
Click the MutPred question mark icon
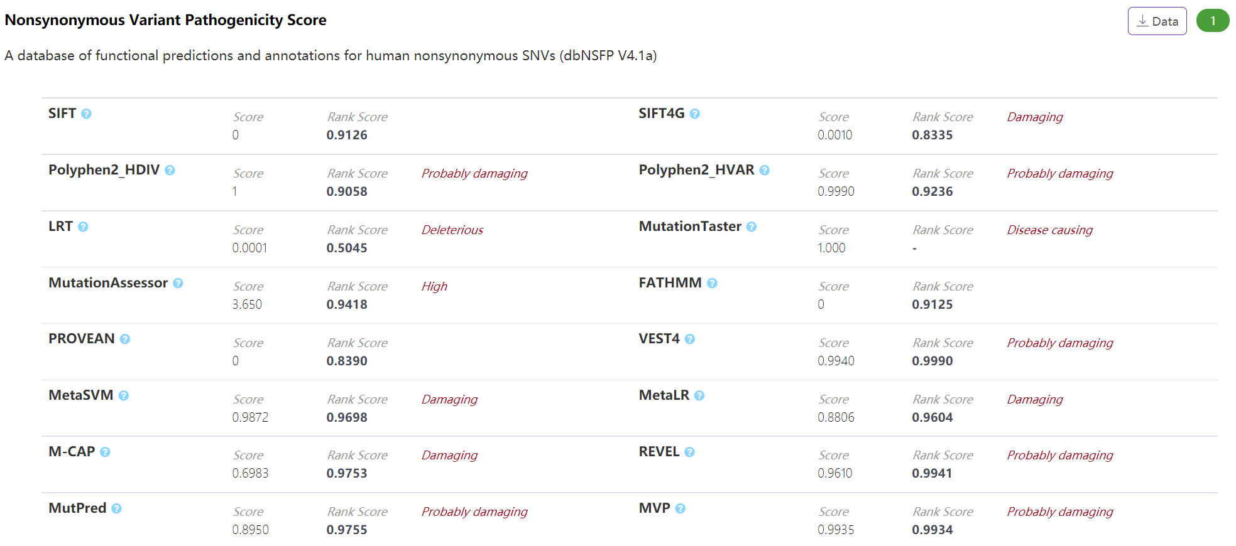coord(116,508)
